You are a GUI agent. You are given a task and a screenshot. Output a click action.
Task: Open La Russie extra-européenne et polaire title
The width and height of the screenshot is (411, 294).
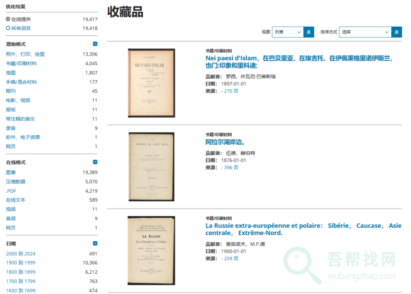tap(303, 229)
